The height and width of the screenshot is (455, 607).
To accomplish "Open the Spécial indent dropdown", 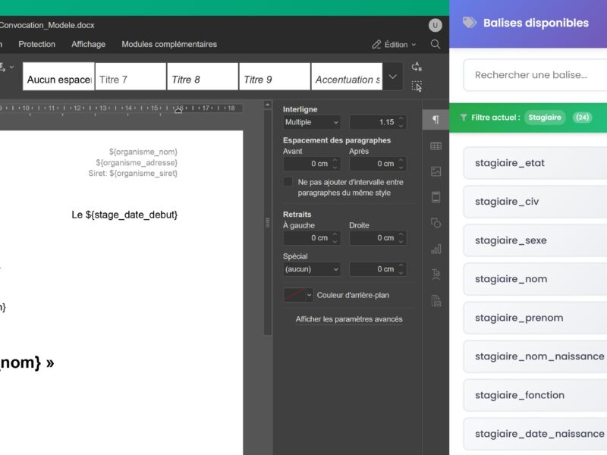I will [312, 269].
